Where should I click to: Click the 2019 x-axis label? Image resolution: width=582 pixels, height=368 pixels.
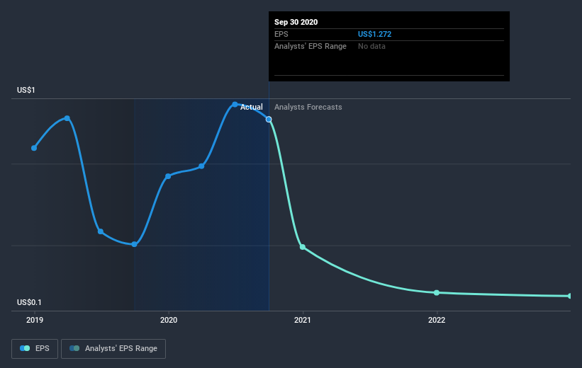pos(35,320)
